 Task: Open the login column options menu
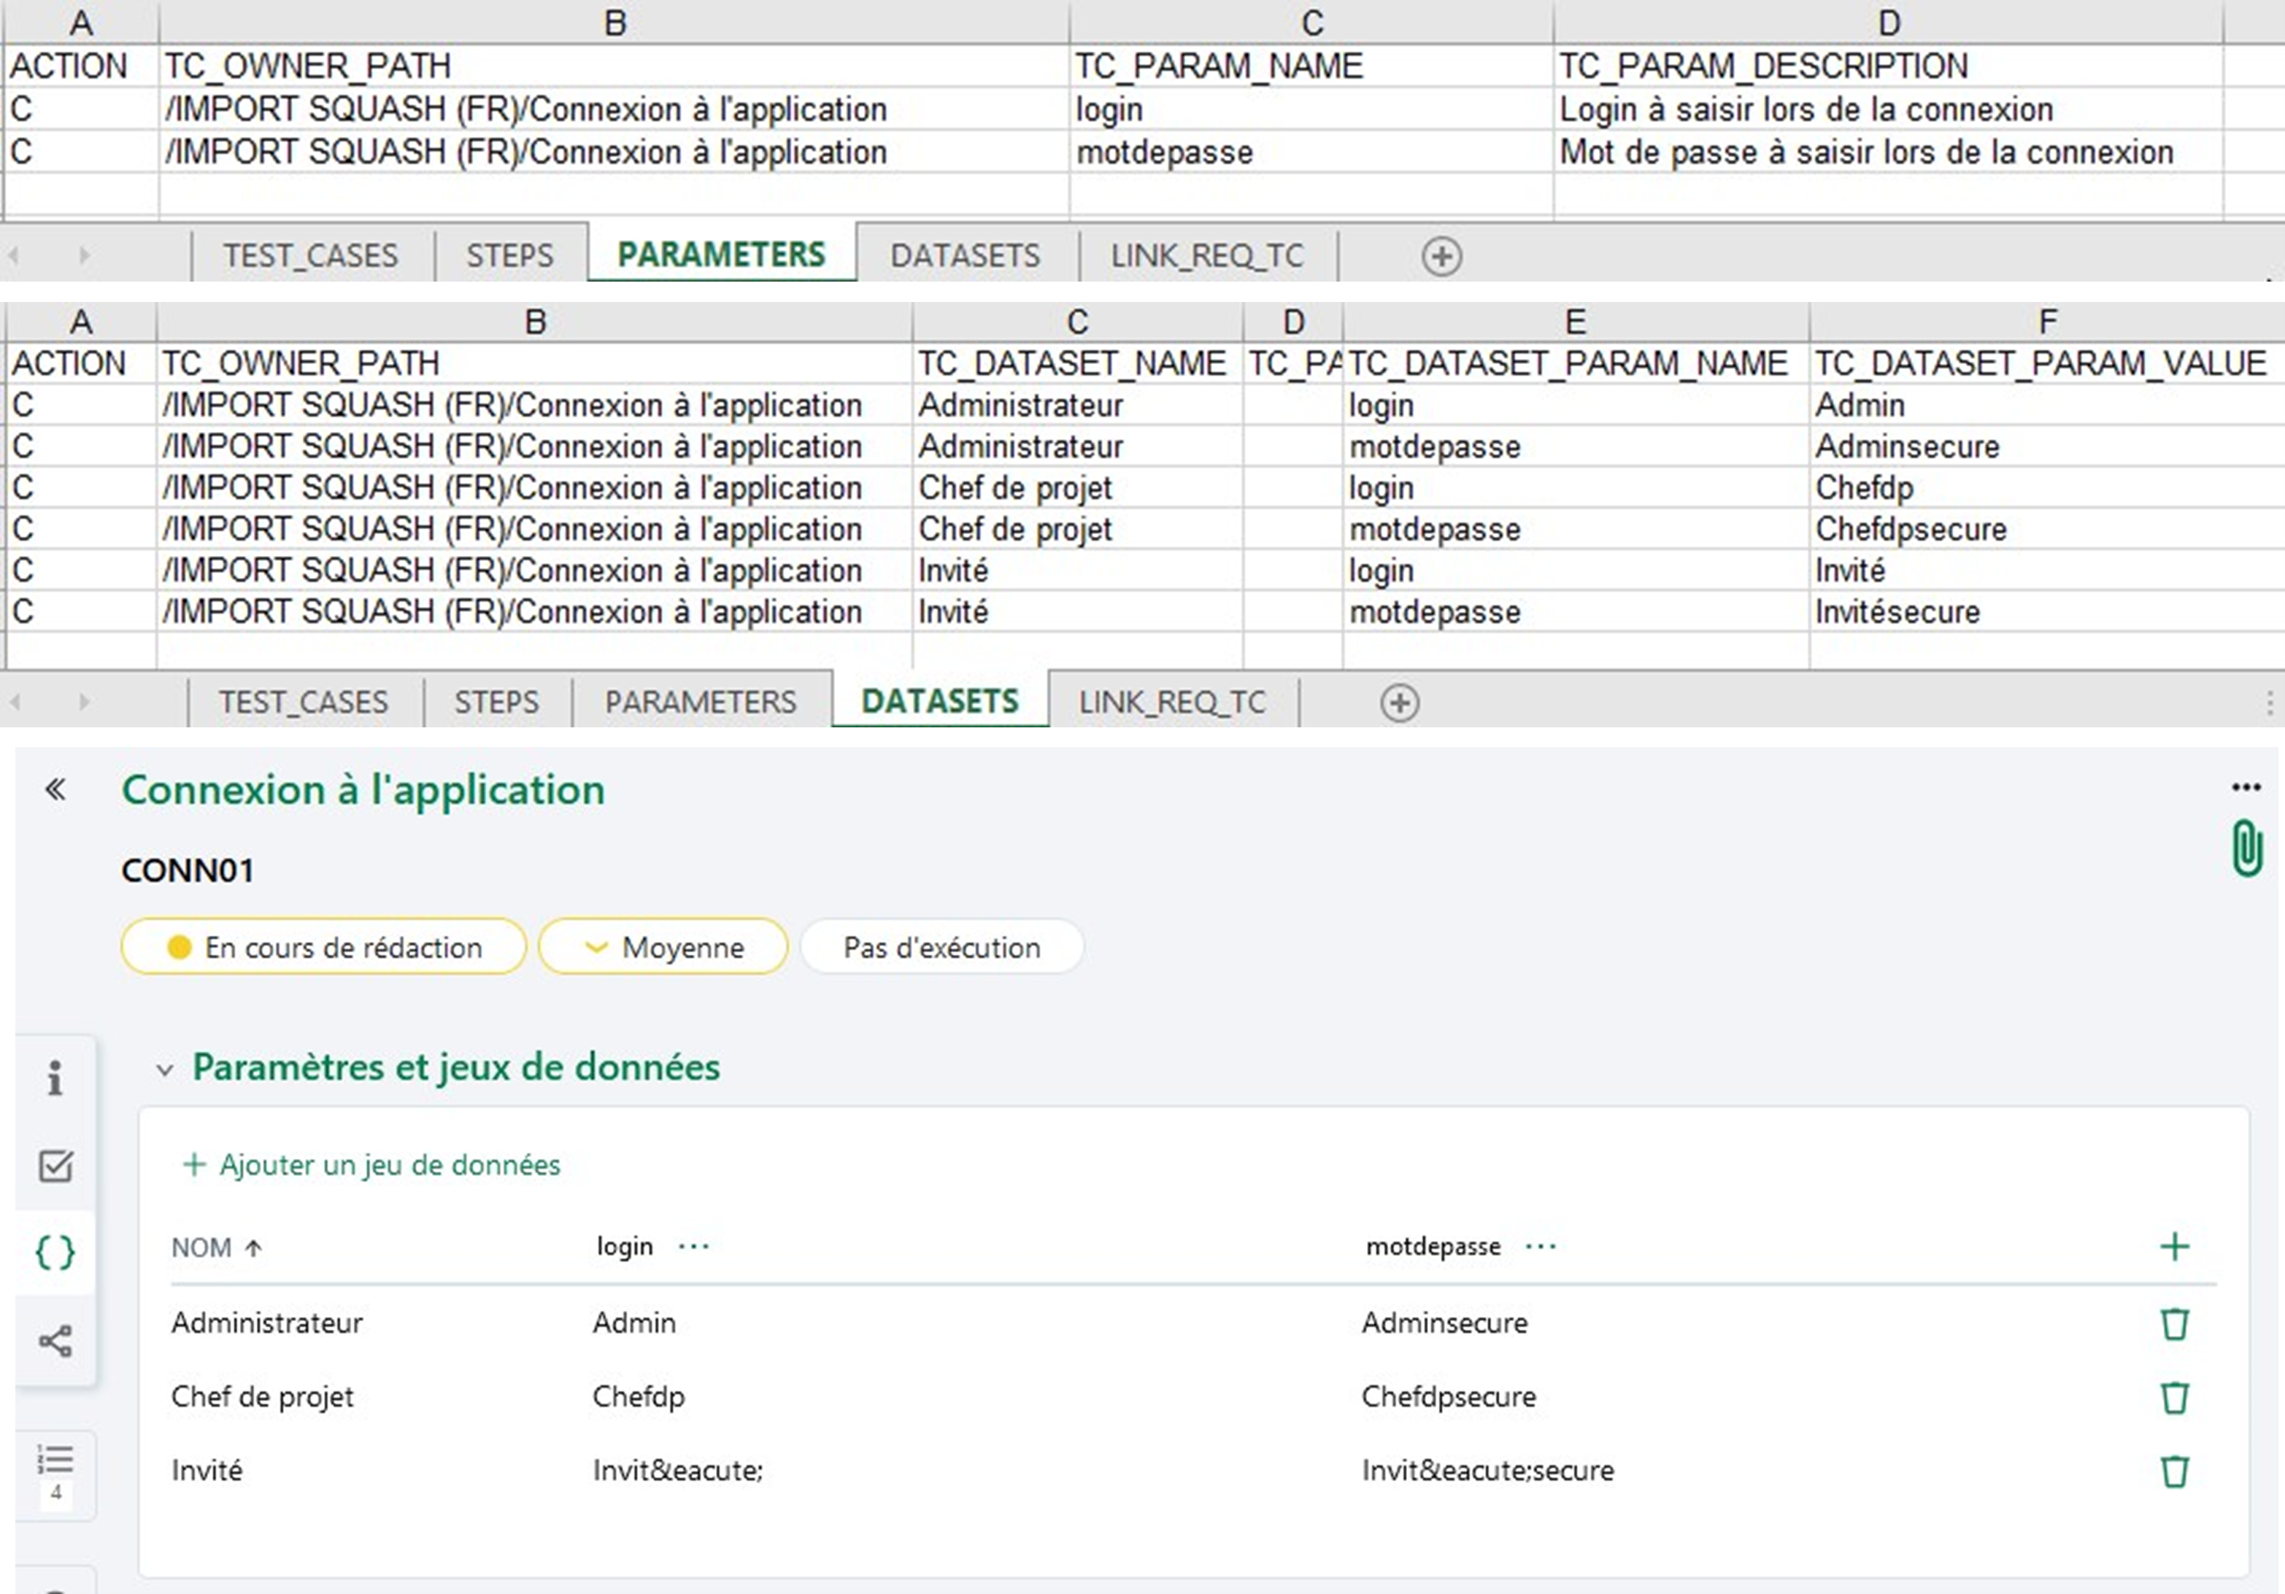(695, 1246)
